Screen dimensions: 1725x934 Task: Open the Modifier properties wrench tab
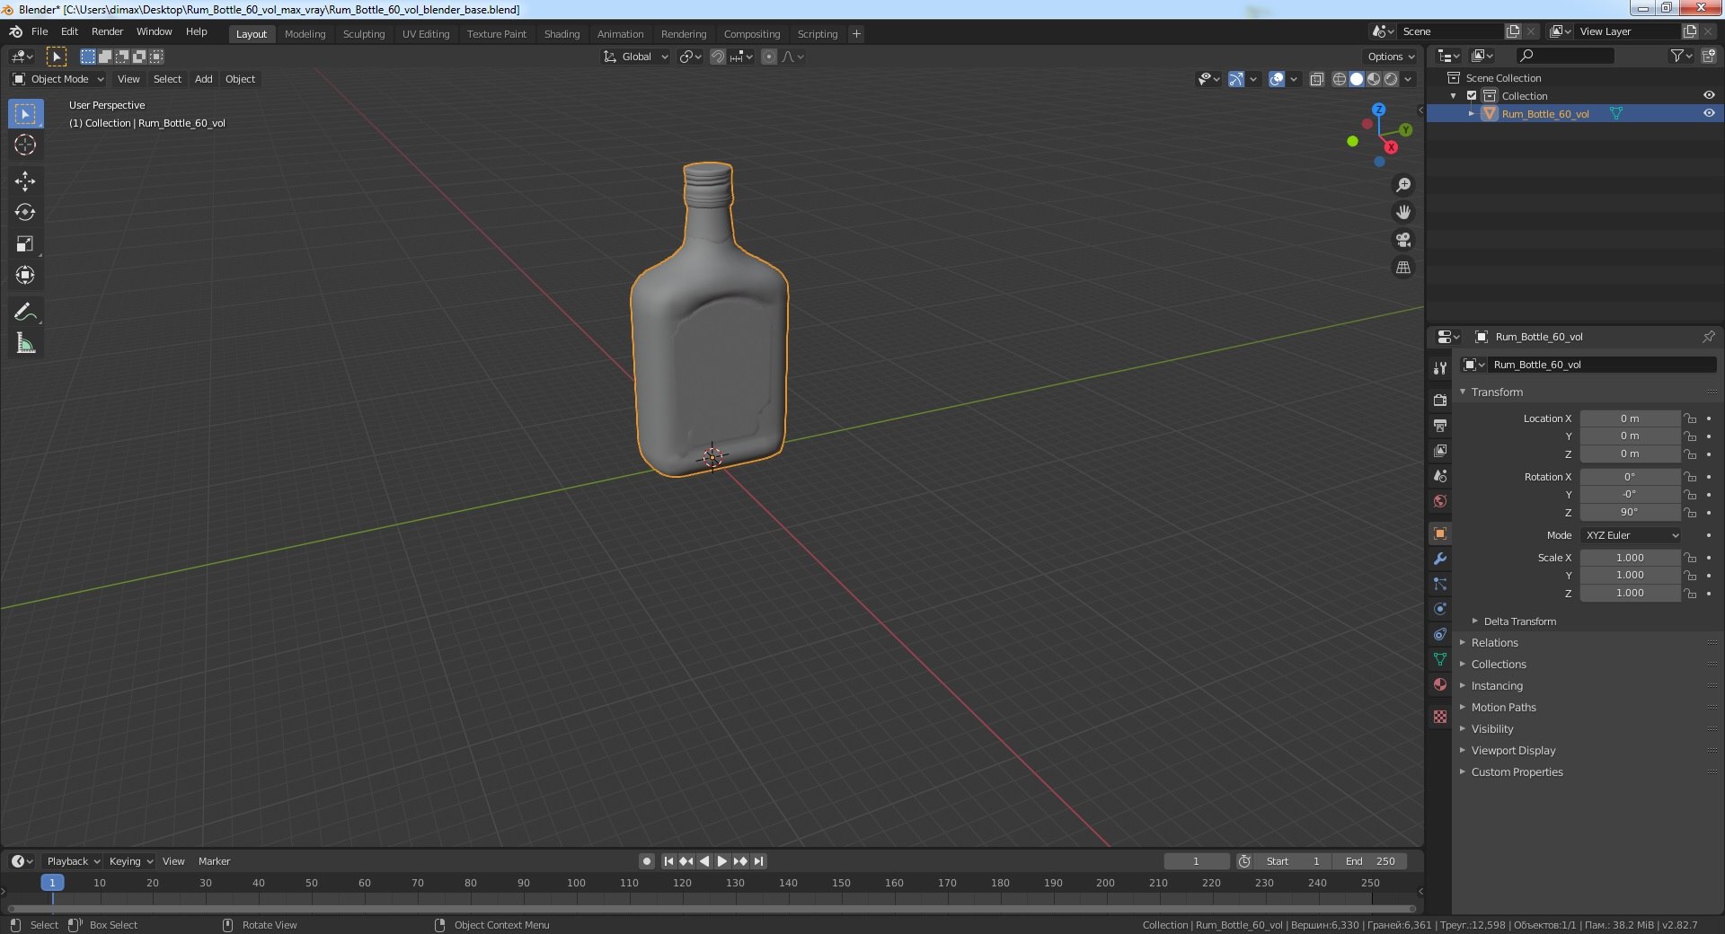pyautogui.click(x=1440, y=559)
